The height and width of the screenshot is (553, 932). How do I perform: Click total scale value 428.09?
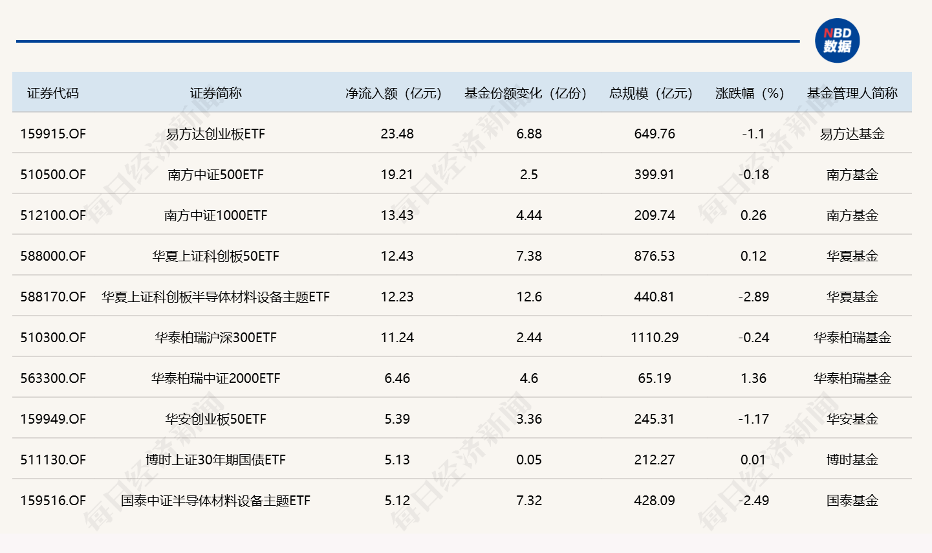pos(655,501)
